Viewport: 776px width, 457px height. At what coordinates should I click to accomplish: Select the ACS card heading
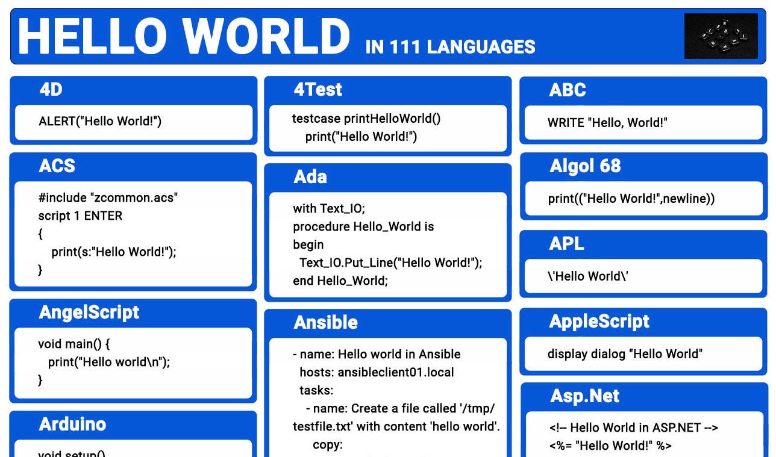click(x=57, y=166)
